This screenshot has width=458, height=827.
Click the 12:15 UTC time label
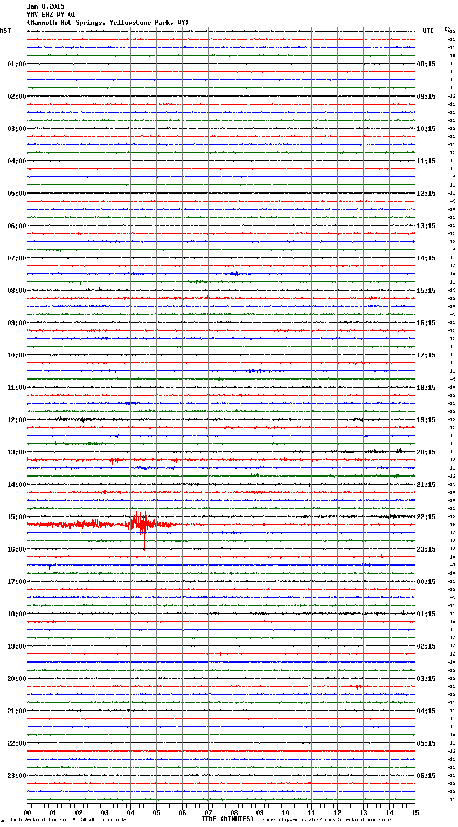(426, 194)
